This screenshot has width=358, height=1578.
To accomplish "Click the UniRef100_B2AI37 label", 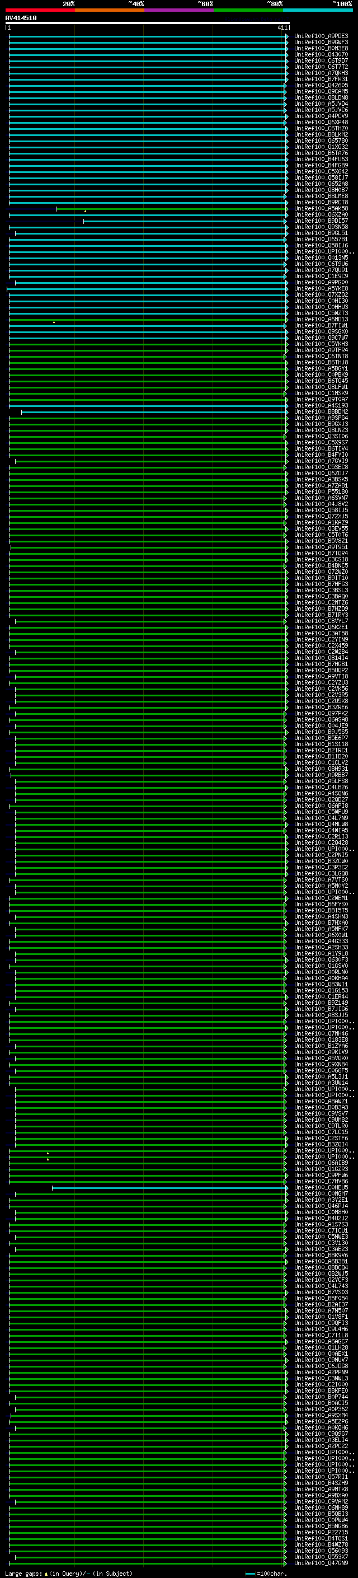I will pos(321,1305).
